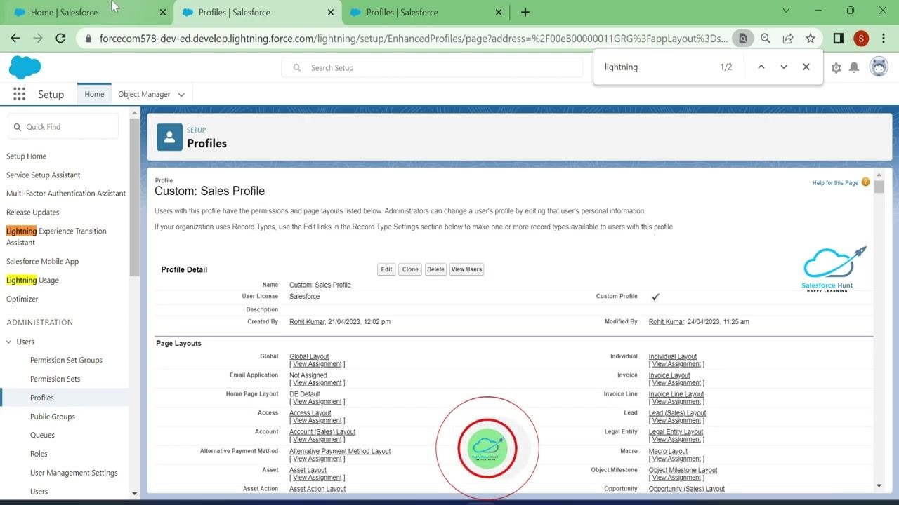
Task: Click in the Search Setup field
Action: pos(432,67)
